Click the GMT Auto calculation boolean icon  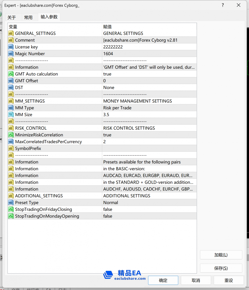(x=11, y=74)
